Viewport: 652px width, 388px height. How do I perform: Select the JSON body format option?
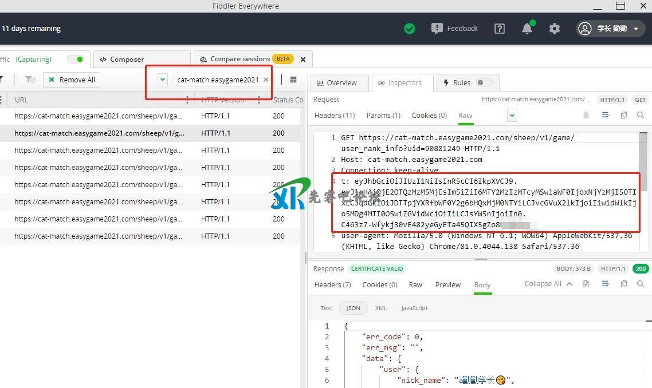[353, 308]
